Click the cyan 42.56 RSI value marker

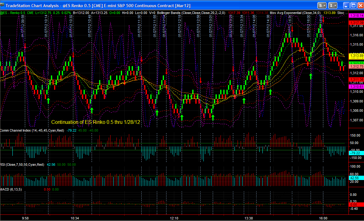click(356, 178)
